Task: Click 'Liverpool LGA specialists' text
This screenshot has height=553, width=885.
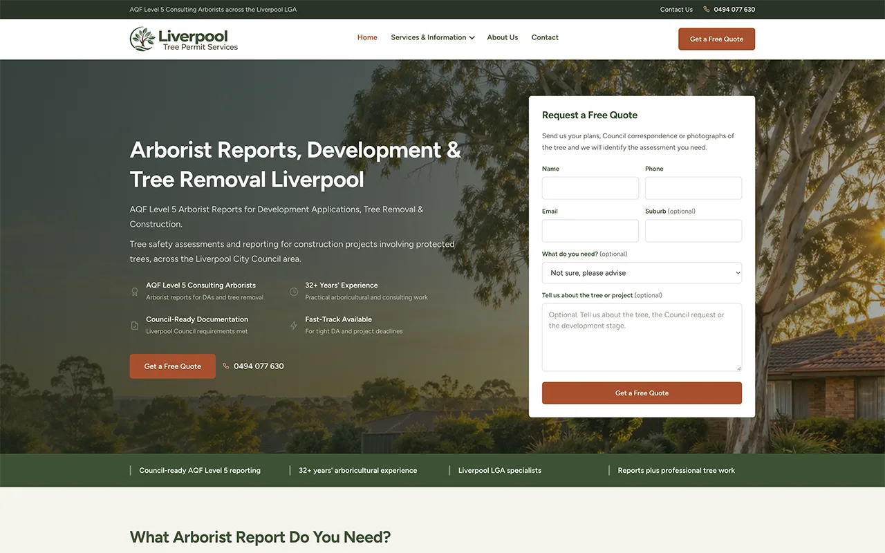Action: [x=500, y=471]
